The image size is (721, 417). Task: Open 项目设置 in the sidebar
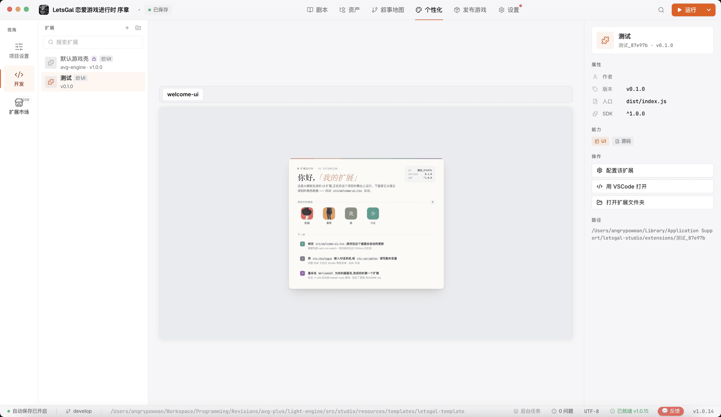pyautogui.click(x=19, y=51)
